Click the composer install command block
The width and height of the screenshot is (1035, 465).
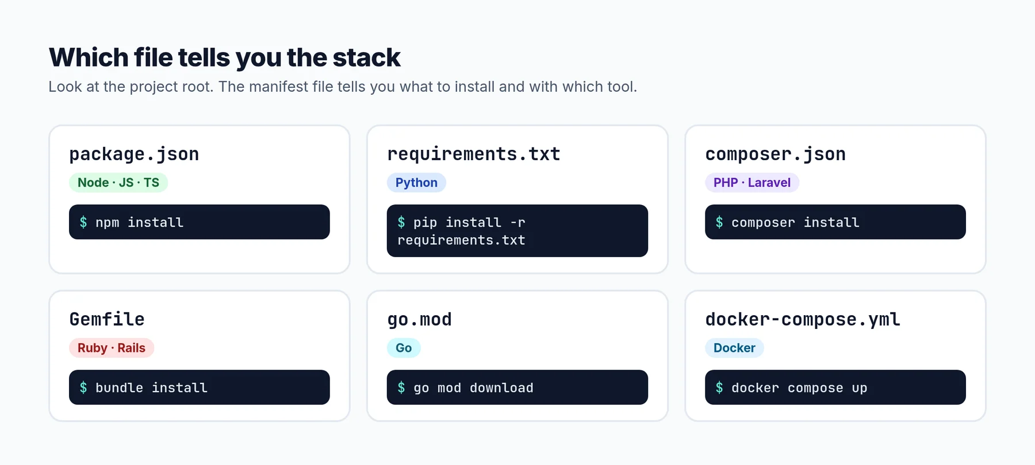tap(835, 222)
